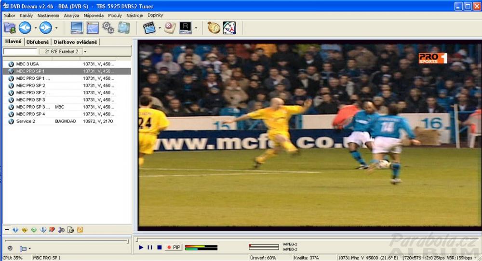Click the Stop button
482x261 pixels.
(x=159, y=248)
